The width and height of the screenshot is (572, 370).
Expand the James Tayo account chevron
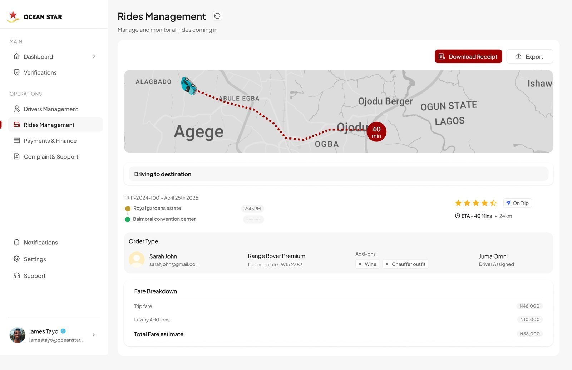pyautogui.click(x=94, y=335)
